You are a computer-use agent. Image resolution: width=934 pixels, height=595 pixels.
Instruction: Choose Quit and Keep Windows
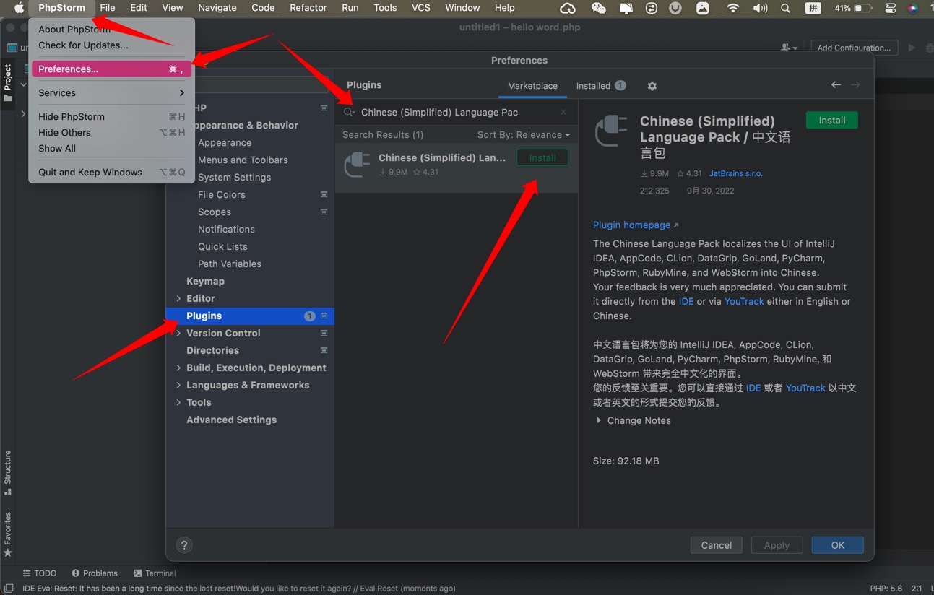[x=111, y=173]
